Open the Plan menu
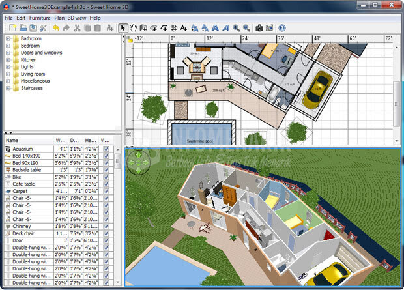 pos(59,18)
